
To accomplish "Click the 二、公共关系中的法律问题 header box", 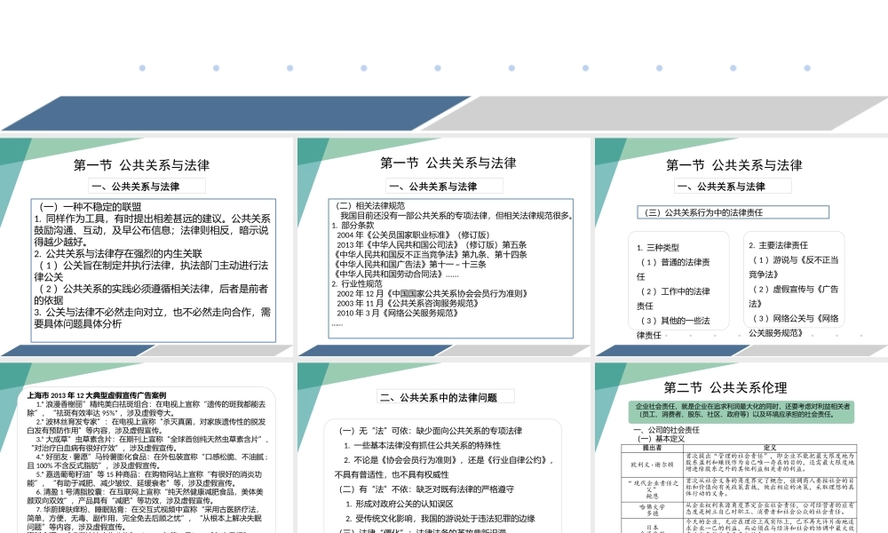I will pos(444,397).
